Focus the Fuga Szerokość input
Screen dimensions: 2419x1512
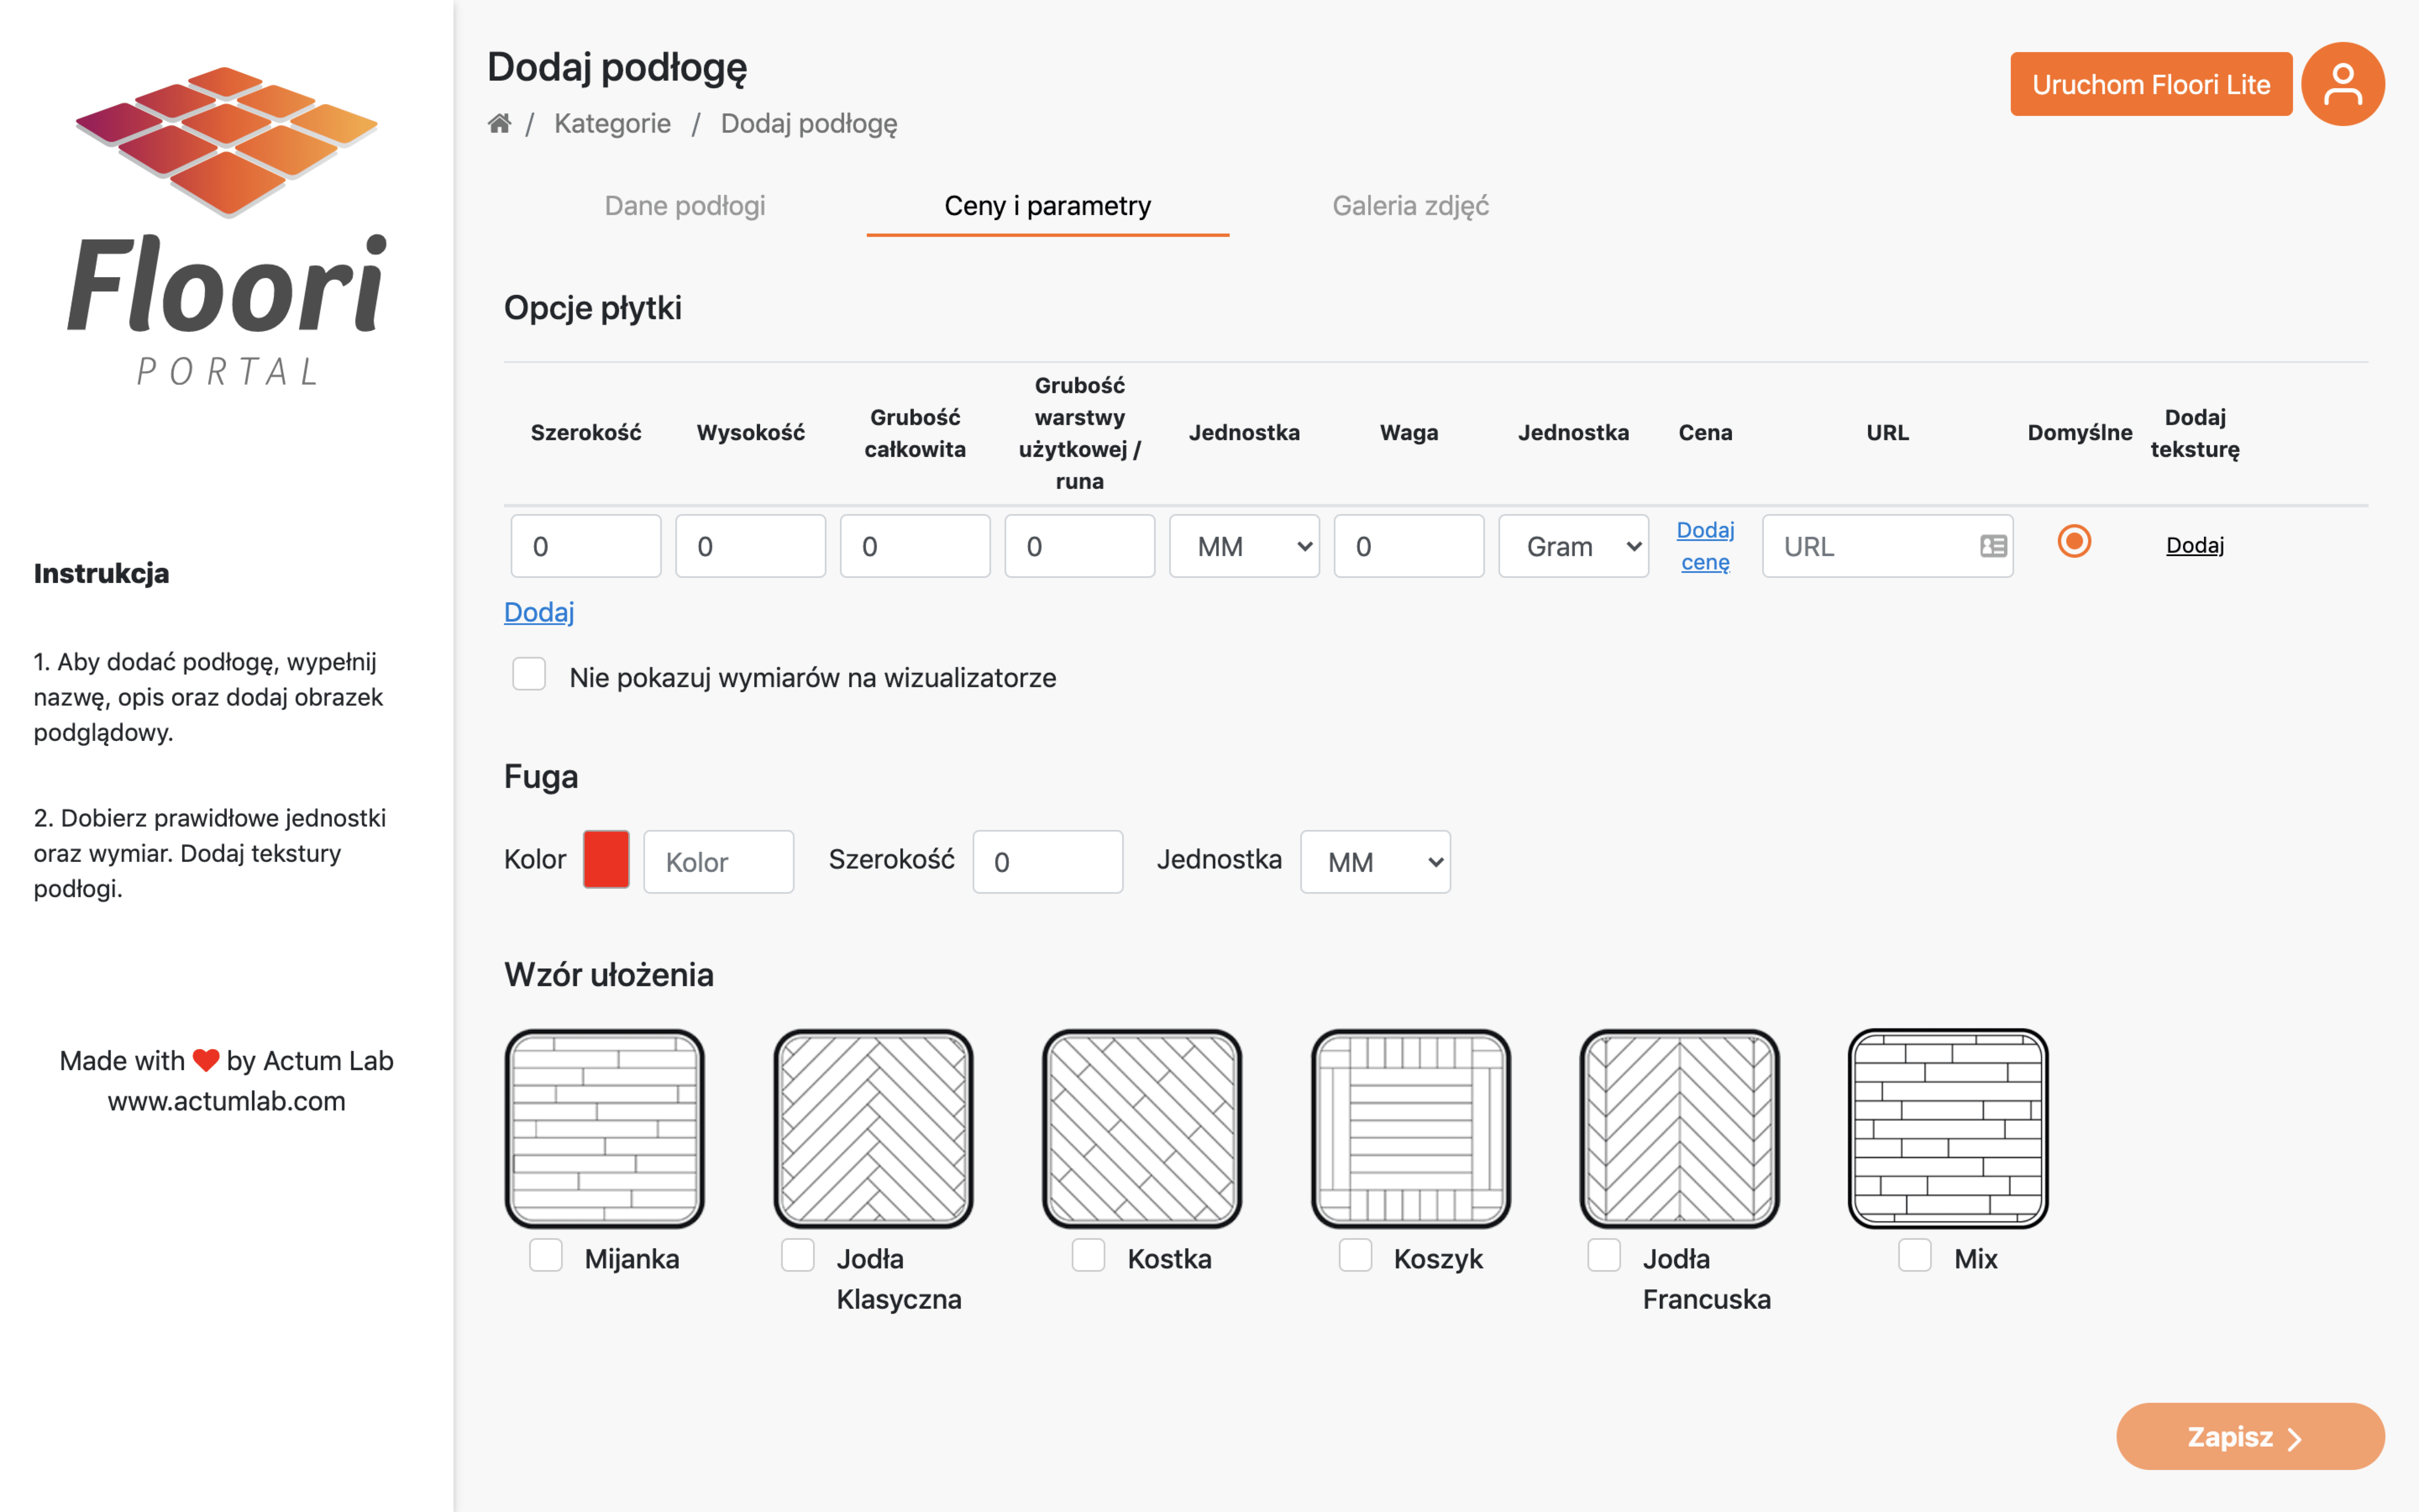(1047, 861)
